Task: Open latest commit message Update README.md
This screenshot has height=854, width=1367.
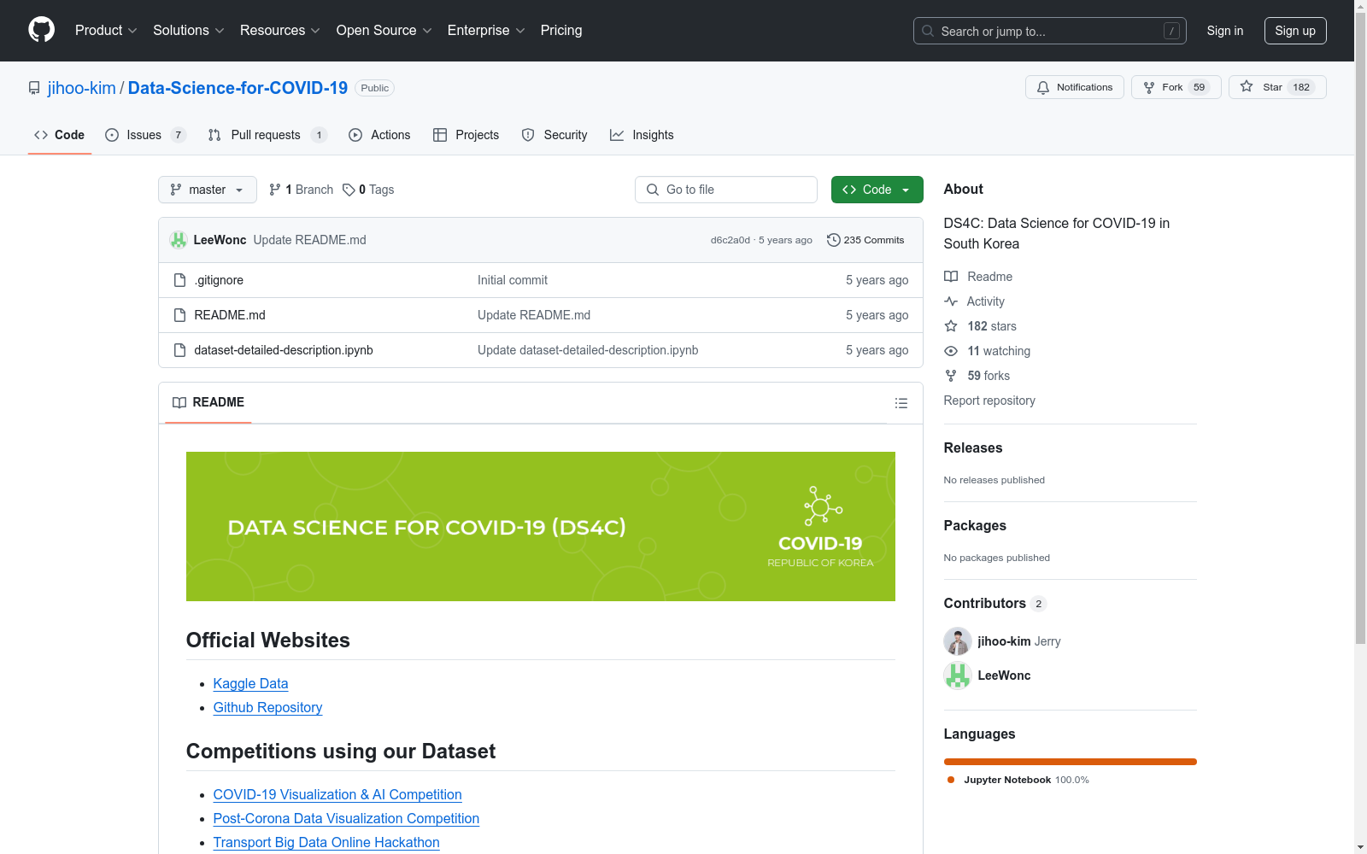Action: [x=310, y=240]
